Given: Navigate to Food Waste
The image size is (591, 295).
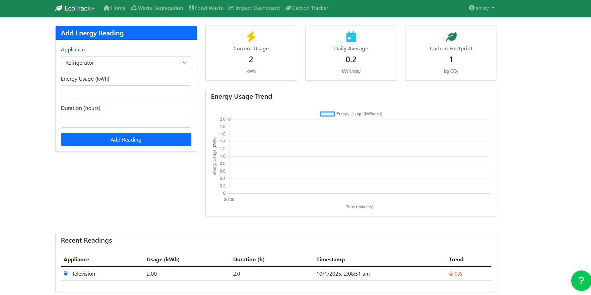Looking at the screenshot, I should 206,8.
